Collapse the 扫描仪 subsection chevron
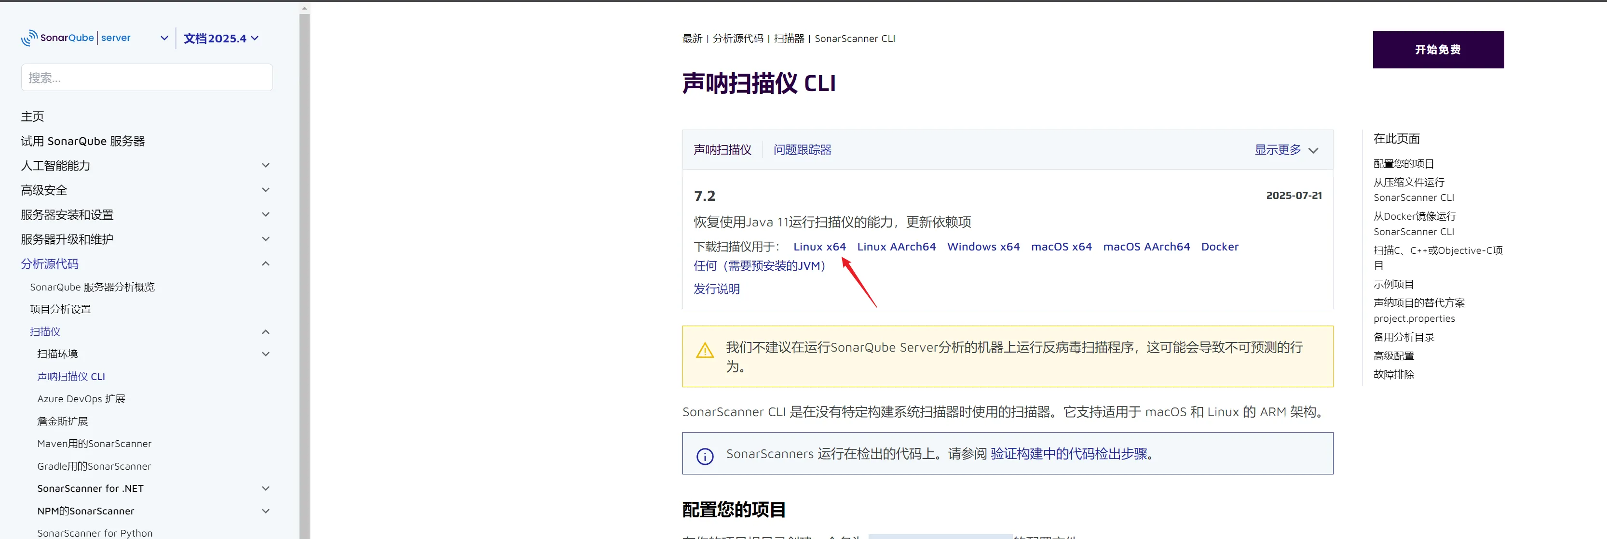This screenshot has height=539, width=1607. [x=266, y=332]
